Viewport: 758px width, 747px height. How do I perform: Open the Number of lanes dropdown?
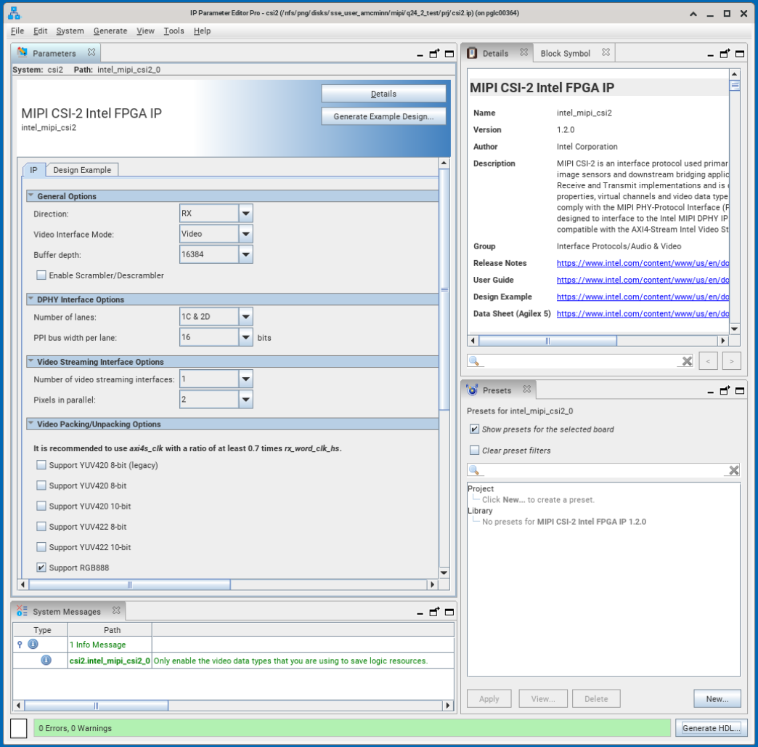tap(245, 317)
